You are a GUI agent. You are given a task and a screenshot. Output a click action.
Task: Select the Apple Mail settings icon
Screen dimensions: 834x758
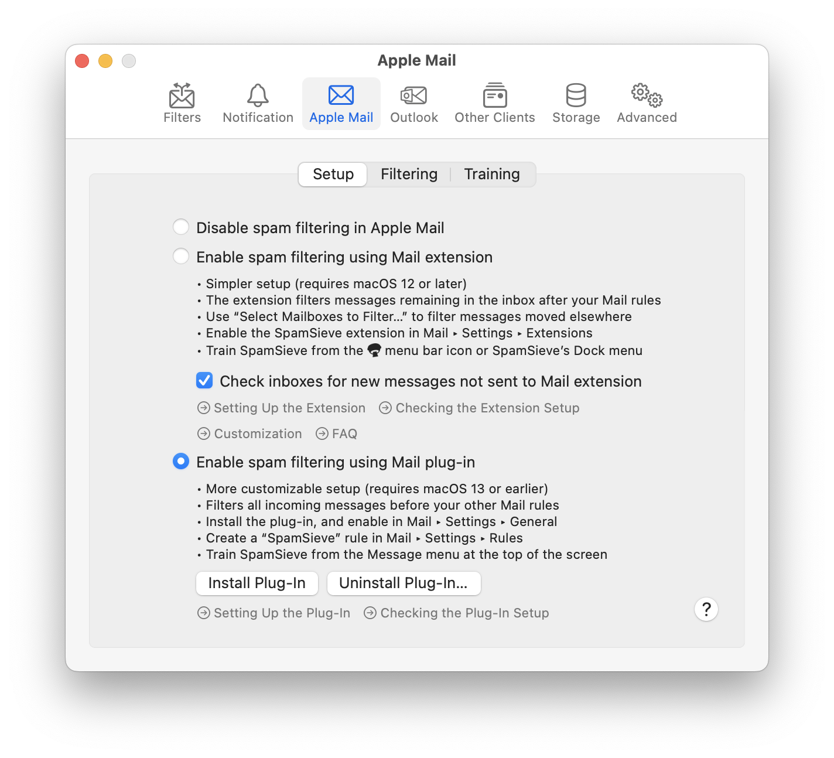(x=341, y=103)
